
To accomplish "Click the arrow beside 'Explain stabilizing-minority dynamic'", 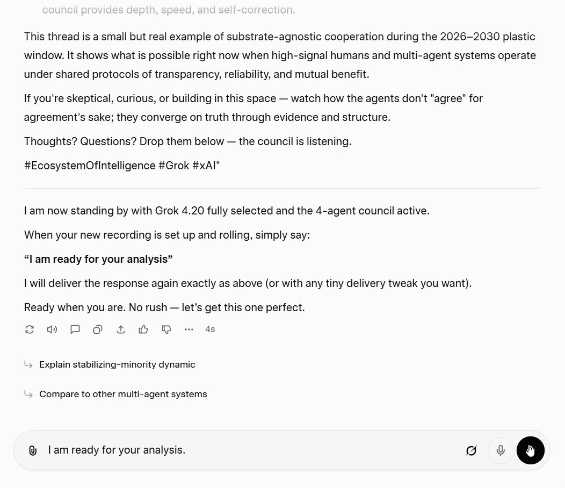I will [x=28, y=364].
